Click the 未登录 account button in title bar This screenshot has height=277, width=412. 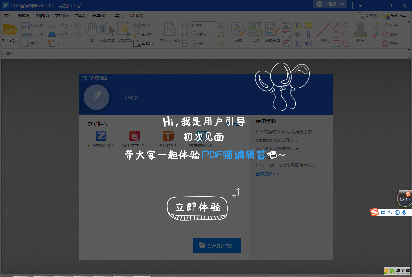coord(330,4)
